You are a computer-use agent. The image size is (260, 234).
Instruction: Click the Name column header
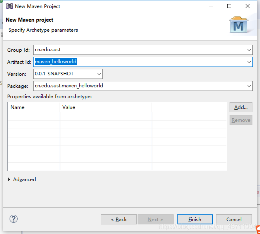34,107
